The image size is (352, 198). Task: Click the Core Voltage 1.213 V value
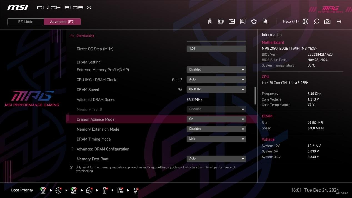tap(313, 99)
